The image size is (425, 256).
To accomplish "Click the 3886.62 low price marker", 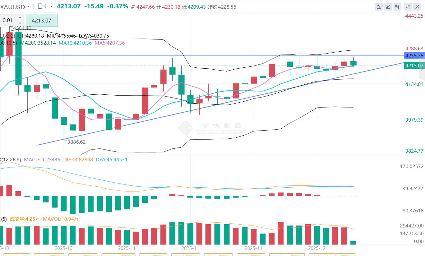I will point(76,142).
